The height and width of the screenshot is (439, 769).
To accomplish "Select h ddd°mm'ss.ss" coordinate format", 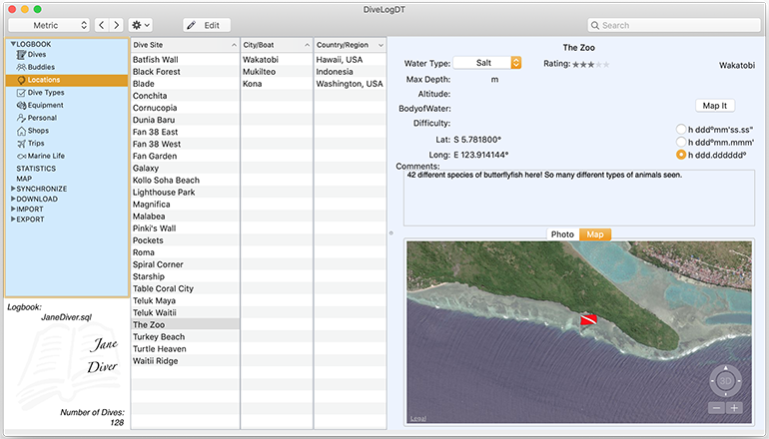I will coord(681,130).
